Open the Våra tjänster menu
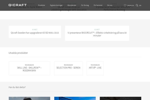Viewport: 150px width, 100px height. [x=72, y=5]
